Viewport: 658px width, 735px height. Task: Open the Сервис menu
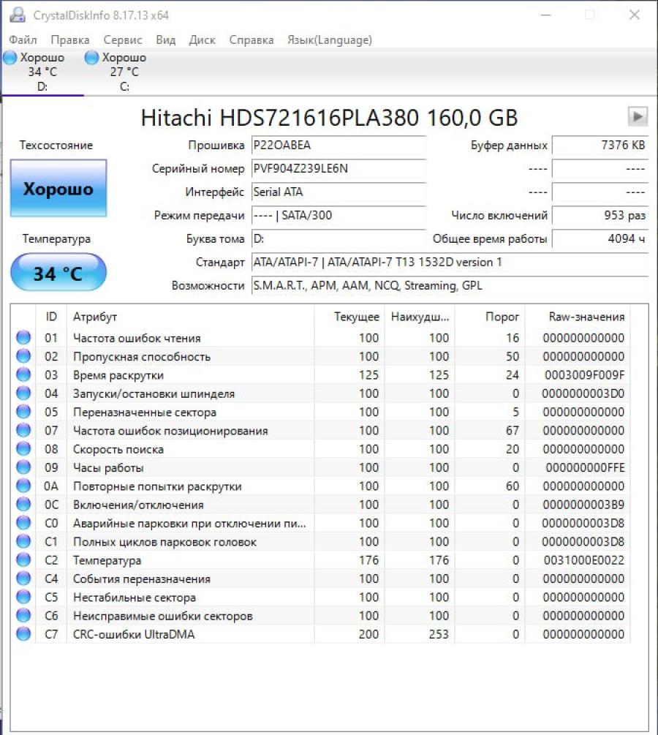click(x=122, y=40)
